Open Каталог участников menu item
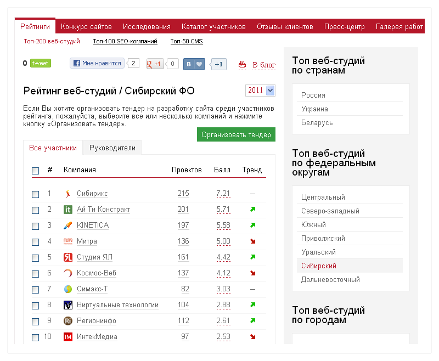This screenshot has width=439, height=361. 213,26
